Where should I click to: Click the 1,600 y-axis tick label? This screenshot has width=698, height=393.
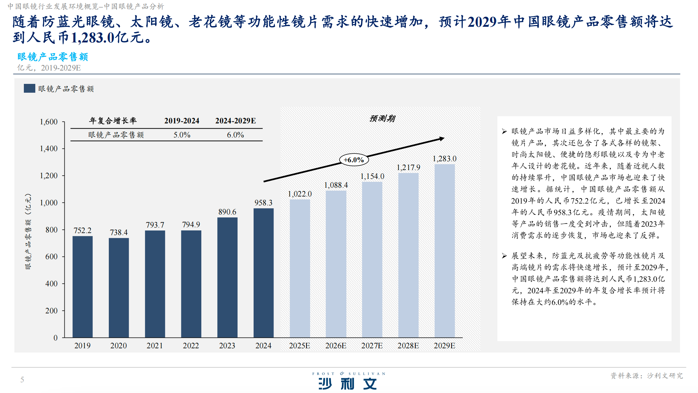coord(49,122)
